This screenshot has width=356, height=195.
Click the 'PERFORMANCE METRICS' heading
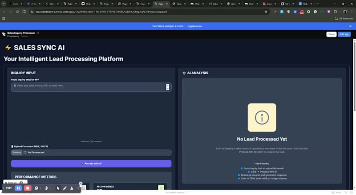click(36, 177)
